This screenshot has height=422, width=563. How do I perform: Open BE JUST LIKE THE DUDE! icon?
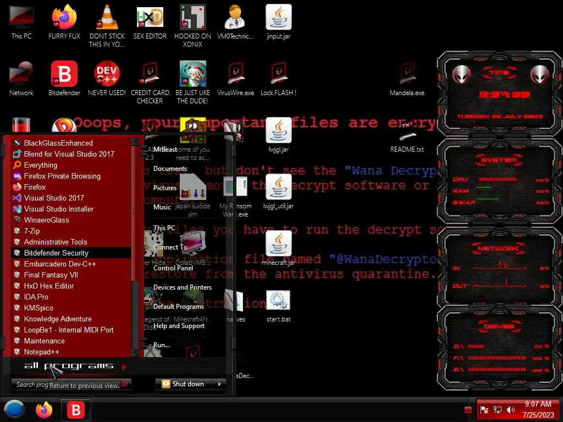coord(192,82)
